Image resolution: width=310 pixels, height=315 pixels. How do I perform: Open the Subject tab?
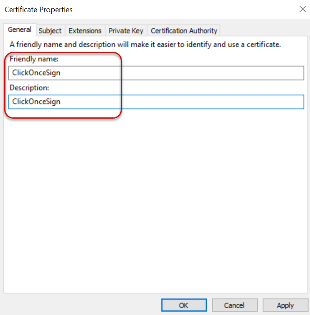[x=50, y=31]
